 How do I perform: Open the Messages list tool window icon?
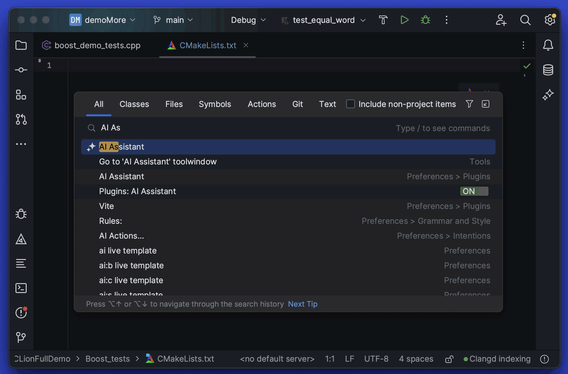tap(21, 264)
